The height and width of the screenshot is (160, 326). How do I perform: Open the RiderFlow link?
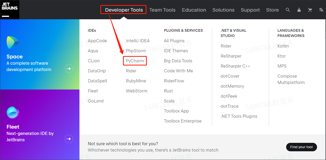(x=174, y=81)
